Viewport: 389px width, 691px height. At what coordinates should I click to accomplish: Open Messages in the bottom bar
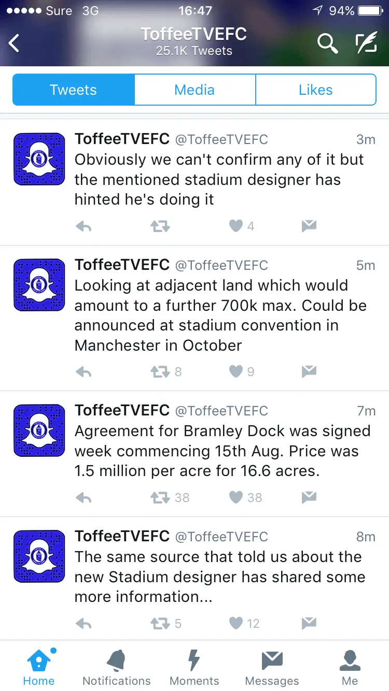pos(272,667)
